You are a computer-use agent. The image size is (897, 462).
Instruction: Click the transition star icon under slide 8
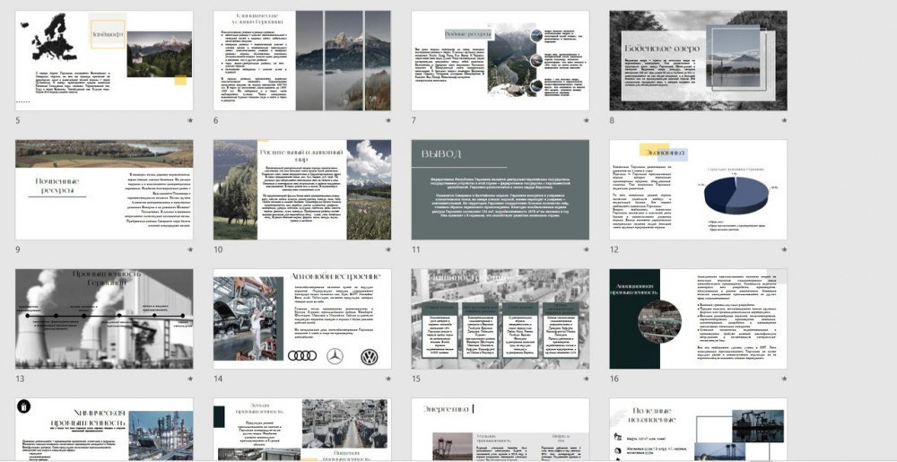pos(784,120)
